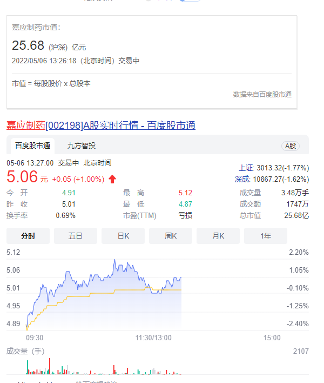Click the -2.40% axis label

point(298,323)
